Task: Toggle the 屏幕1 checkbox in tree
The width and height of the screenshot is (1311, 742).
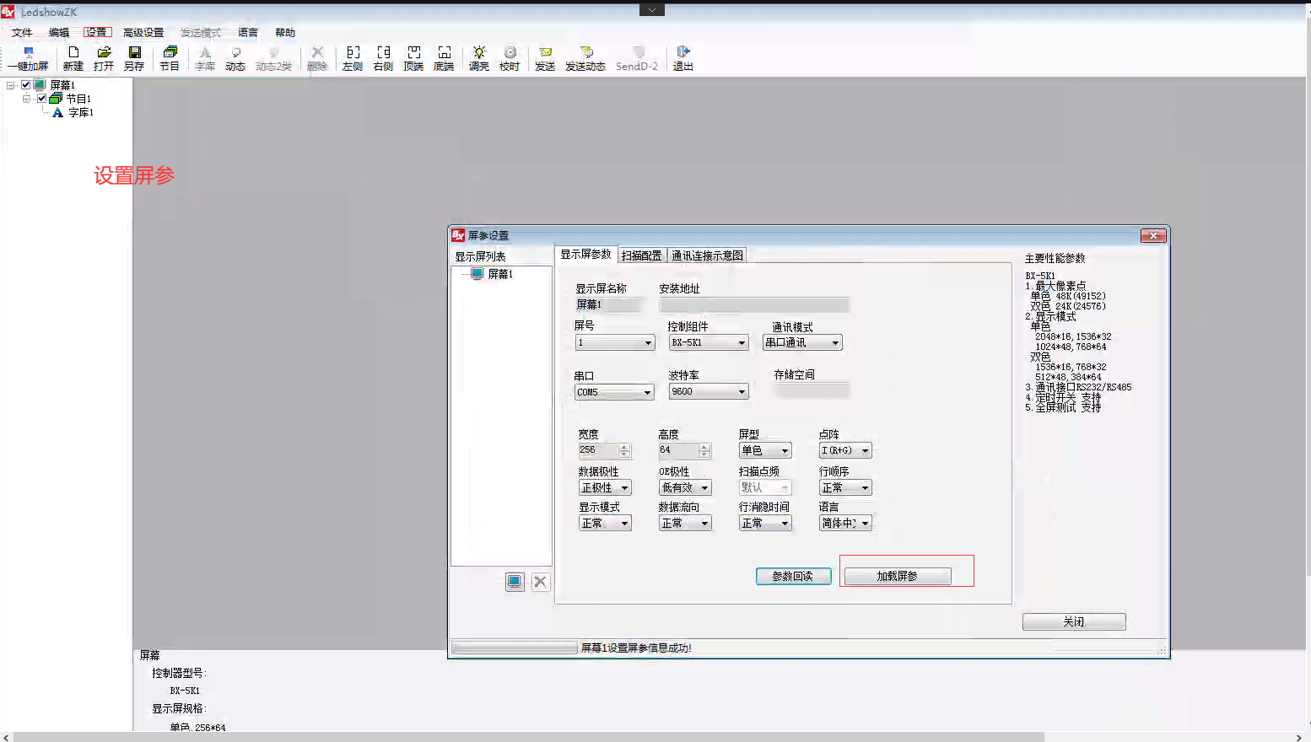Action: point(26,85)
